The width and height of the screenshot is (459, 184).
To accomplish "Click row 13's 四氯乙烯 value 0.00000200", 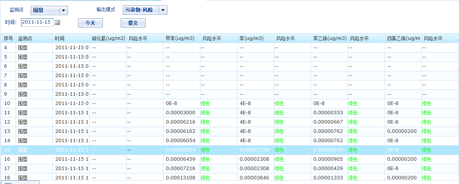I will (x=402, y=131).
